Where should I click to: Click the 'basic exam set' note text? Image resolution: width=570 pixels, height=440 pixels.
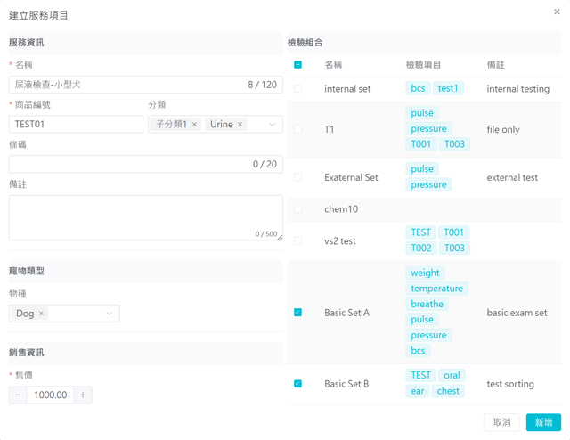coord(517,313)
